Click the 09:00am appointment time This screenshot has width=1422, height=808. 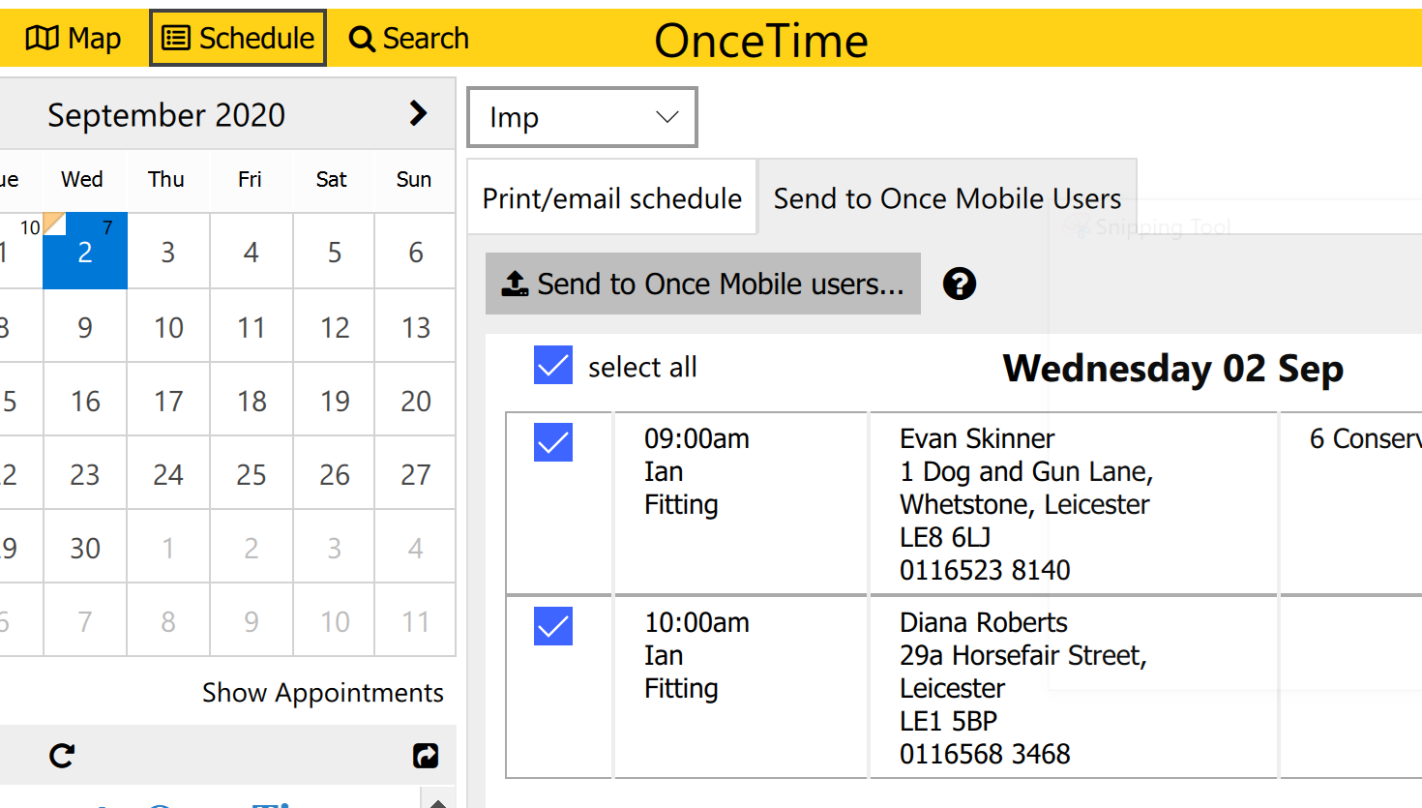(x=696, y=438)
